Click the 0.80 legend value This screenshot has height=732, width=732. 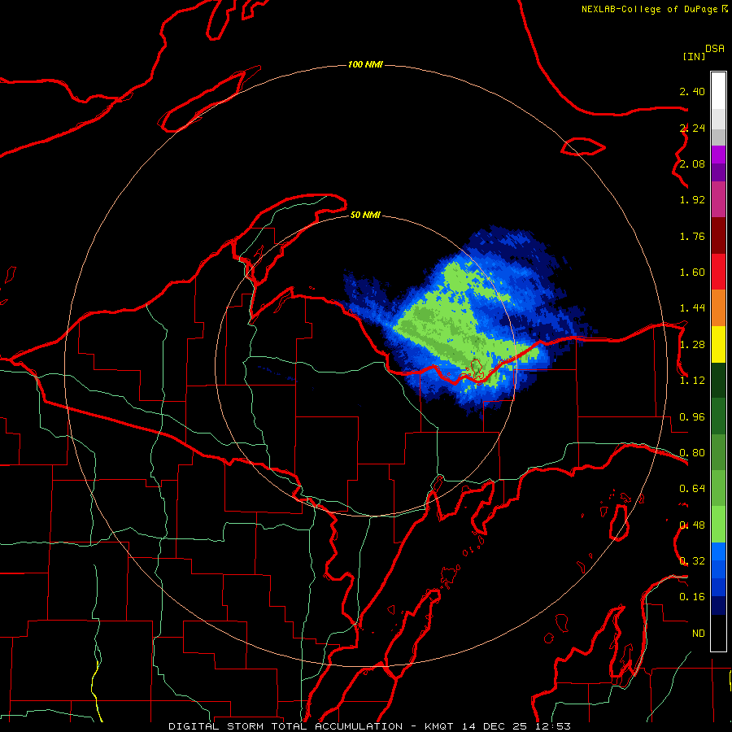(692, 453)
